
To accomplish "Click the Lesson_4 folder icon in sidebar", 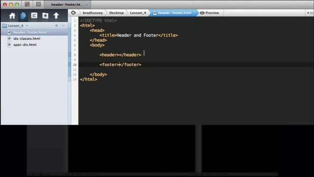I will (4, 26).
